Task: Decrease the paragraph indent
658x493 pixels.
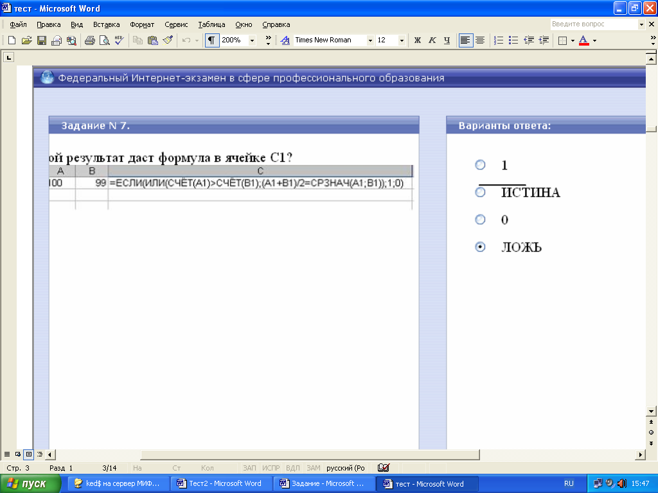Action: pyautogui.click(x=529, y=40)
